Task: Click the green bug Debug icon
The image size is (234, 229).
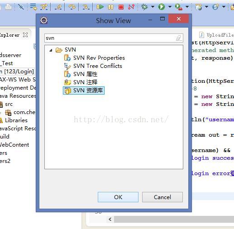Action: point(144,7)
